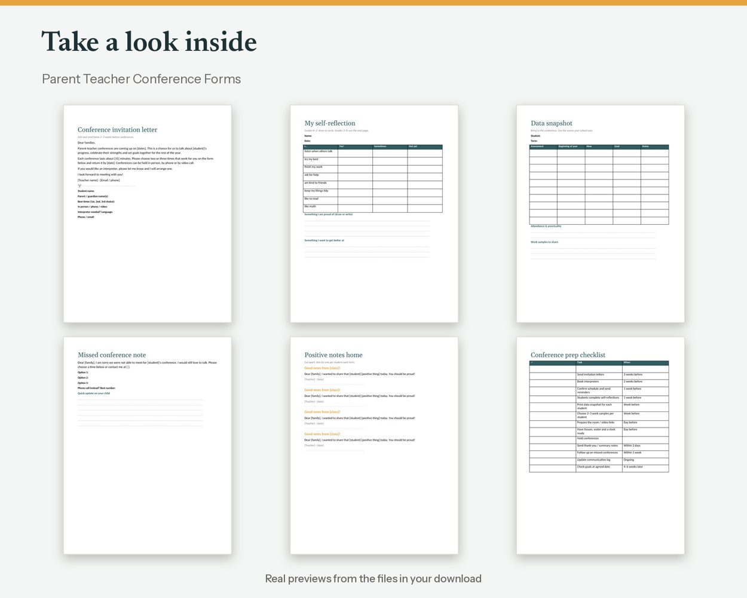This screenshot has width=747, height=598.
Task: Click 'try my best' table row
Action: click(x=373, y=161)
